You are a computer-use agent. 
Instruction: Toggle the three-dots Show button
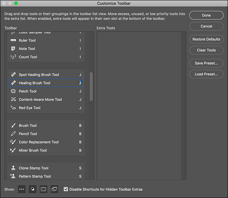coord(22,189)
